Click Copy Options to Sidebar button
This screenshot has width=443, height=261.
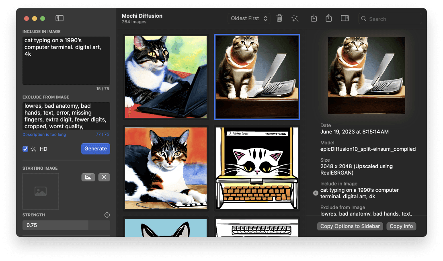(350, 226)
